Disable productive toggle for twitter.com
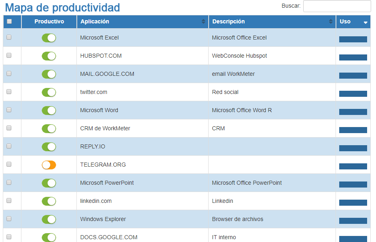 pyautogui.click(x=49, y=92)
